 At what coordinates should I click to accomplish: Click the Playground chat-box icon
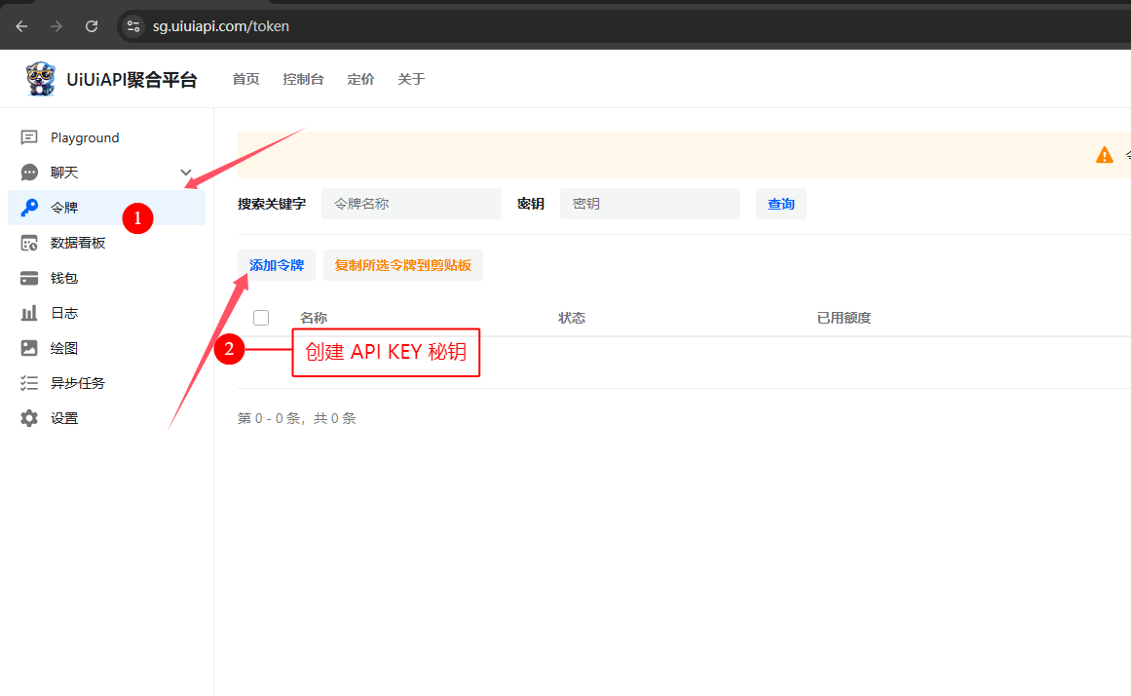tap(29, 137)
